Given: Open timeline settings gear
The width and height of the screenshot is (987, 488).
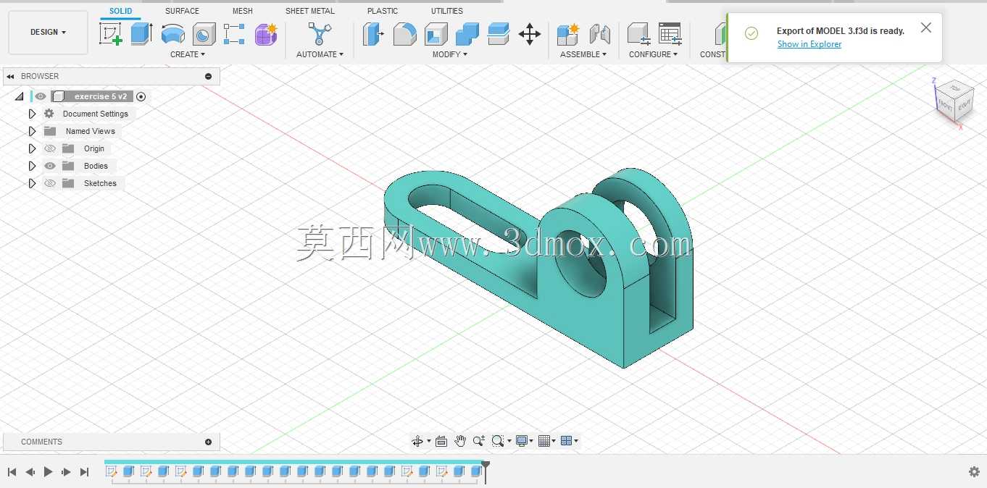Looking at the screenshot, I should (x=974, y=471).
